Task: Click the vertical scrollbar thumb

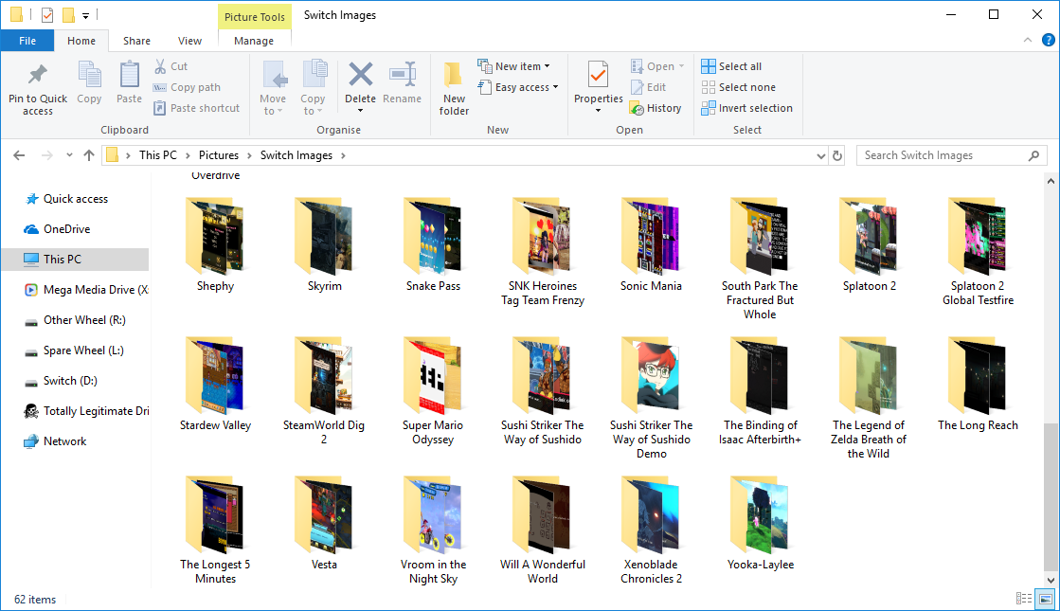Action: 1050,496
